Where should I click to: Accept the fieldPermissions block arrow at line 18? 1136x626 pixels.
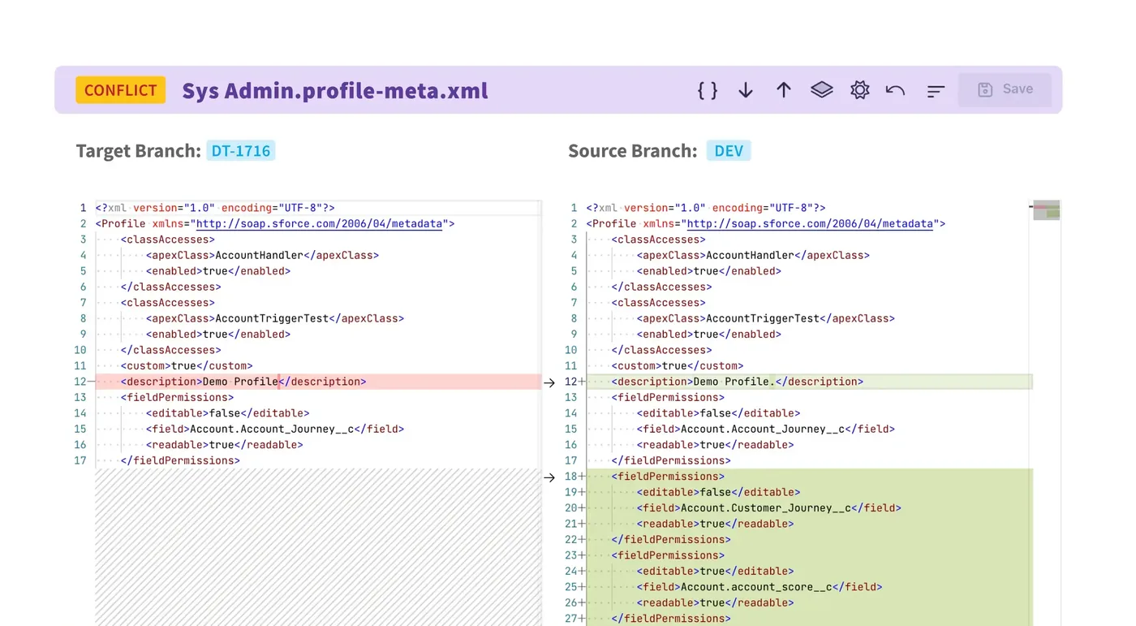tap(549, 477)
